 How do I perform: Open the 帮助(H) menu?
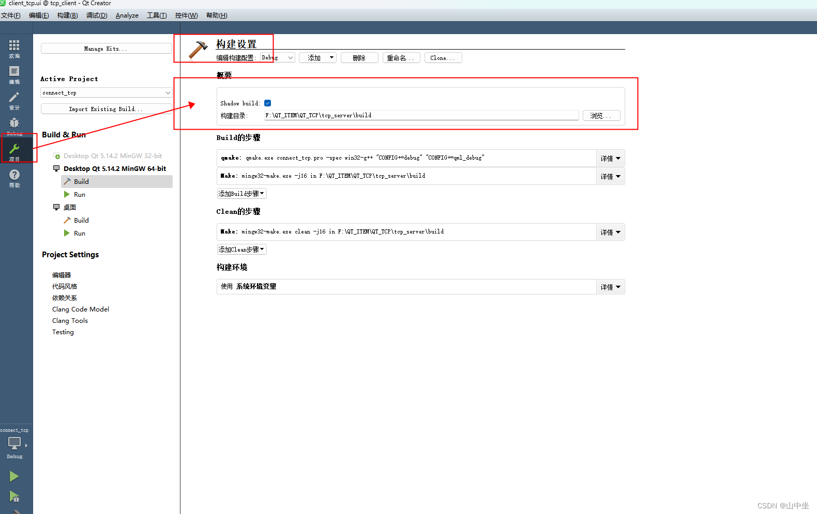point(217,15)
